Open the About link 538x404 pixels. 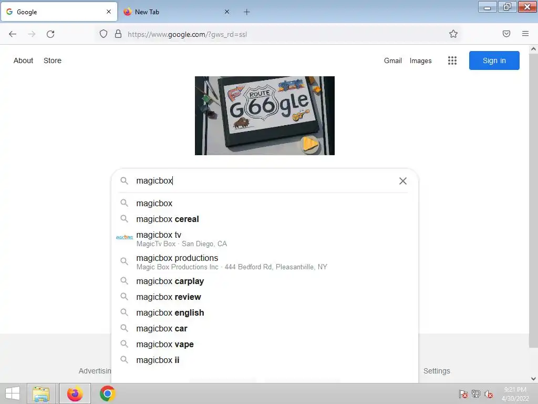click(23, 60)
